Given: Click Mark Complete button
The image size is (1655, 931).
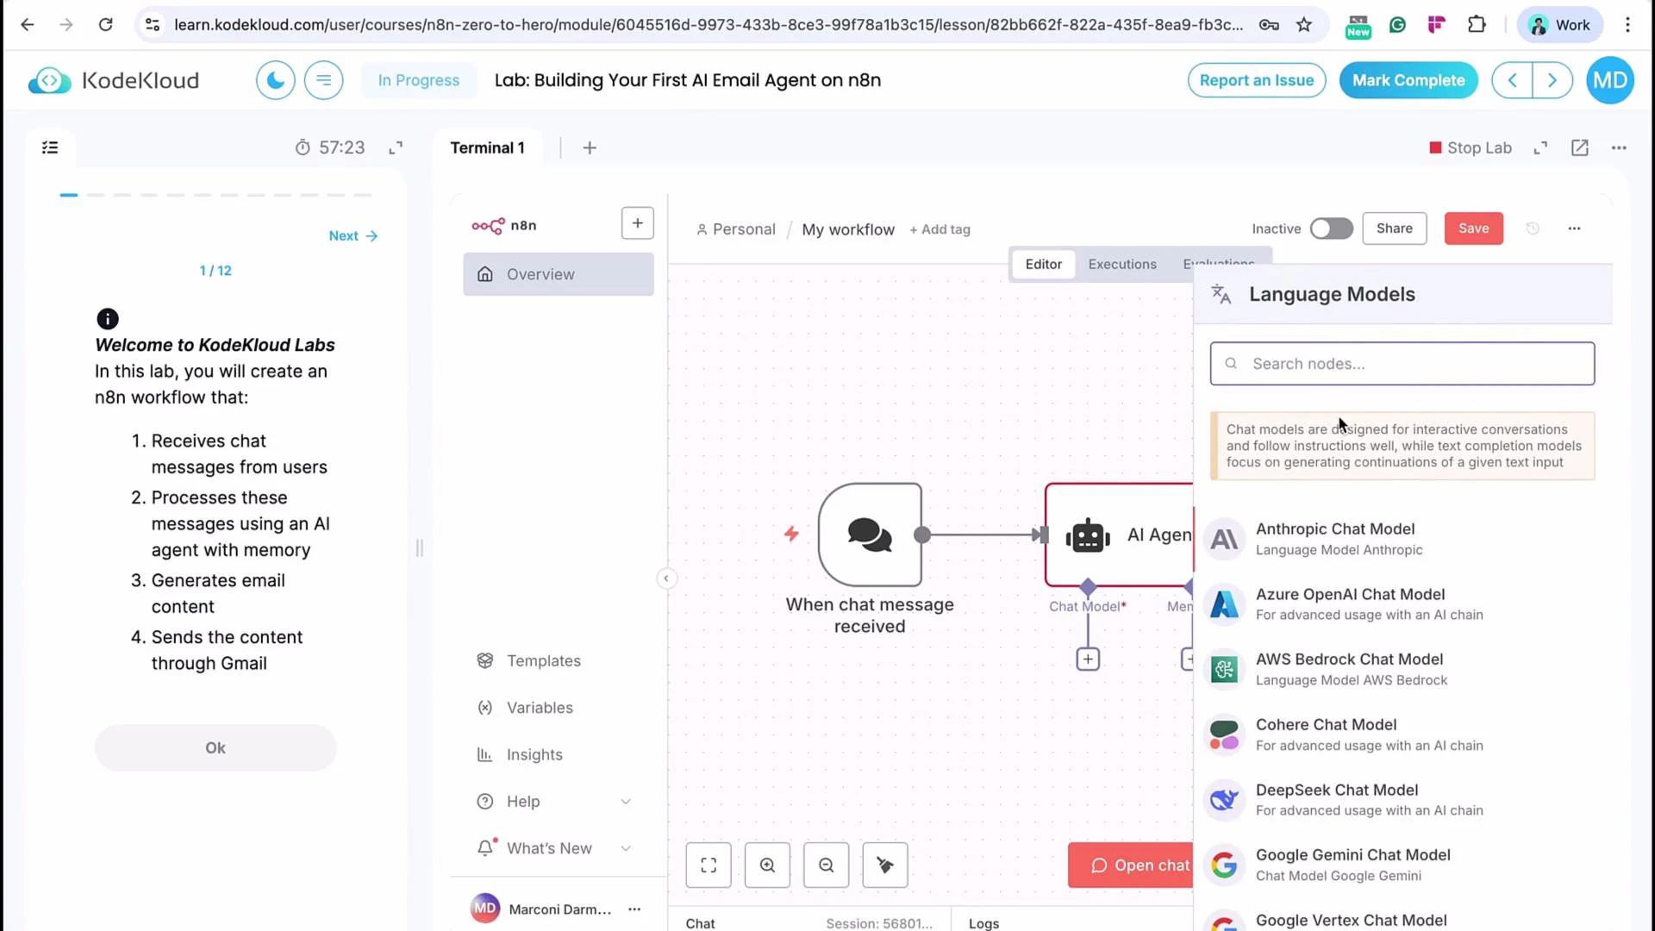Looking at the screenshot, I should [1408, 80].
